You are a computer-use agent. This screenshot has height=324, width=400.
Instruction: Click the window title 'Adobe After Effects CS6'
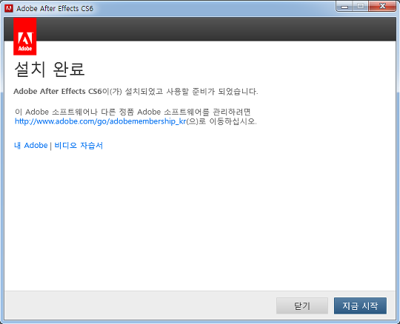(x=55, y=8)
